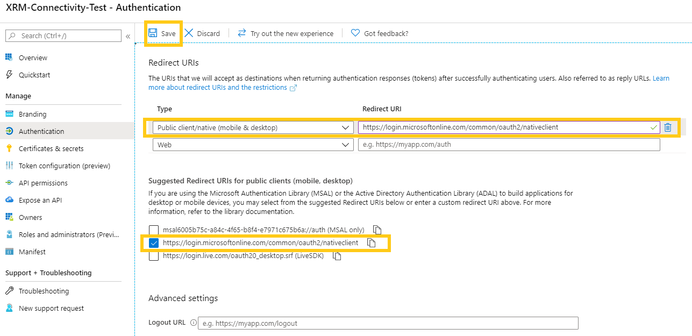Image resolution: width=692 pixels, height=336 pixels.
Task: Open the Overview page
Action: 33,58
